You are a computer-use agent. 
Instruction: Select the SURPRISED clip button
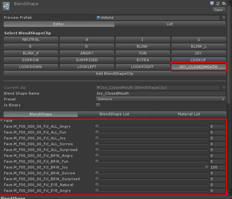(87, 60)
